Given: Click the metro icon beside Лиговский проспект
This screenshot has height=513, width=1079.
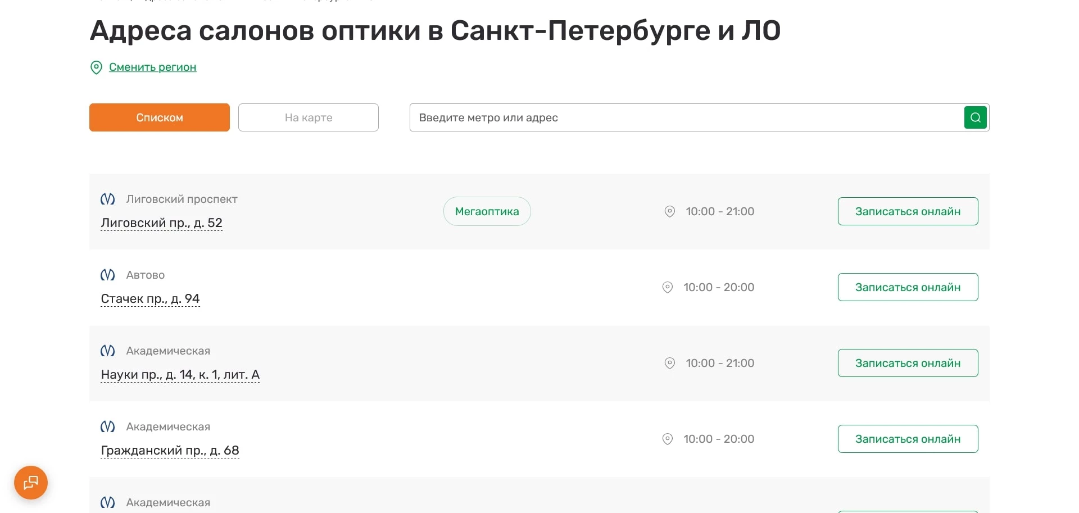Looking at the screenshot, I should click(x=107, y=199).
